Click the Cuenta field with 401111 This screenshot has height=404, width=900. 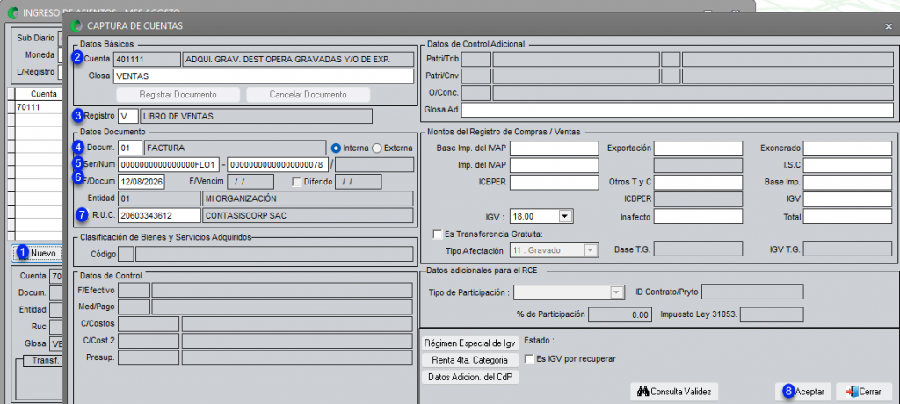[x=147, y=59]
